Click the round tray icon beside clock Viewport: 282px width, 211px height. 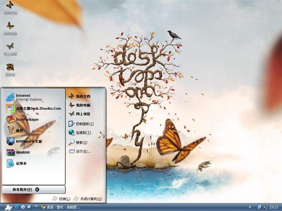265,207
